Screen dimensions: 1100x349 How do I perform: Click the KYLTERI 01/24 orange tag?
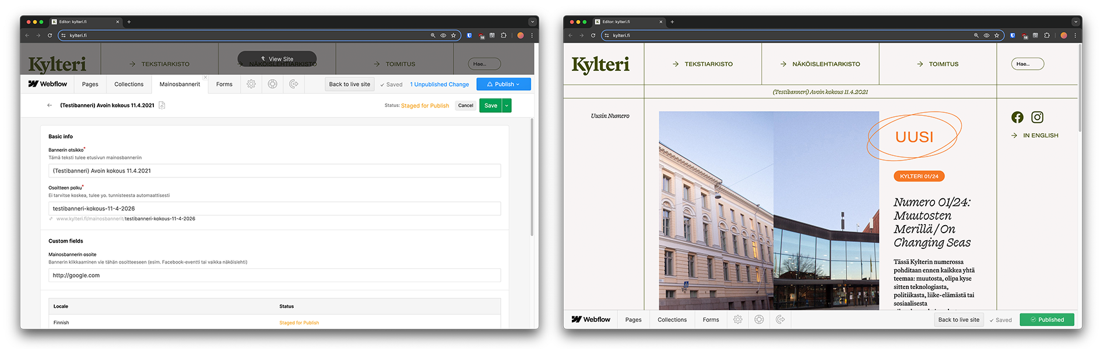point(919,176)
